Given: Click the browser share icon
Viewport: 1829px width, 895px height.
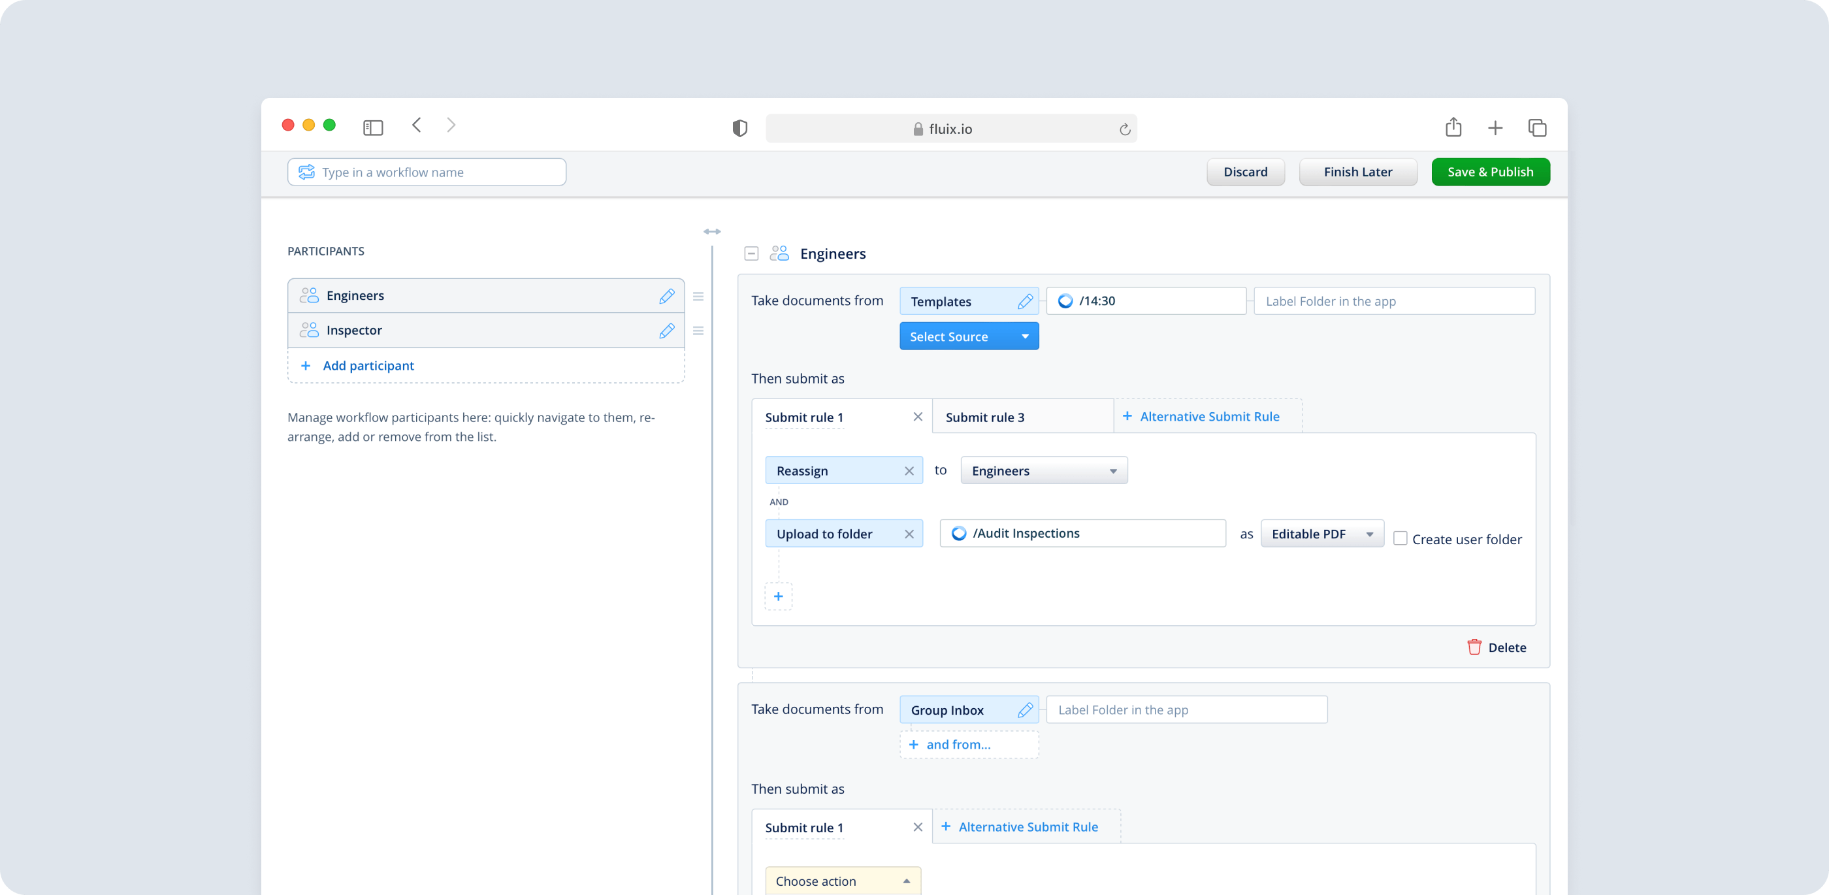Looking at the screenshot, I should pyautogui.click(x=1453, y=128).
